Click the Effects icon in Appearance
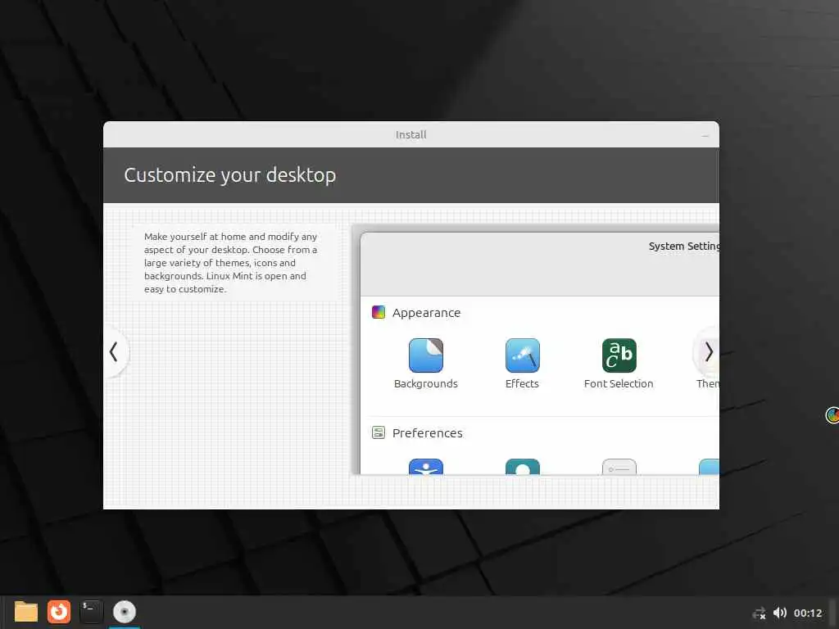The image size is (839, 629). (x=522, y=355)
